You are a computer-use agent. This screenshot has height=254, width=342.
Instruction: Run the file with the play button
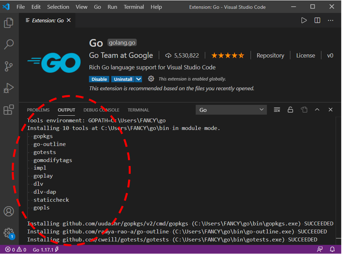(304, 20)
